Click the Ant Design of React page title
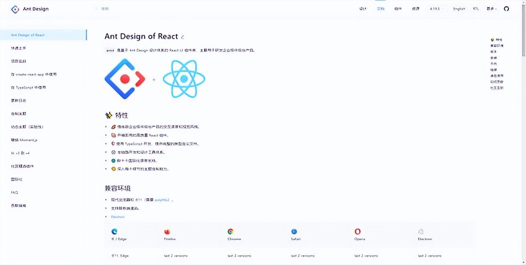This screenshot has height=265, width=526. click(141, 37)
